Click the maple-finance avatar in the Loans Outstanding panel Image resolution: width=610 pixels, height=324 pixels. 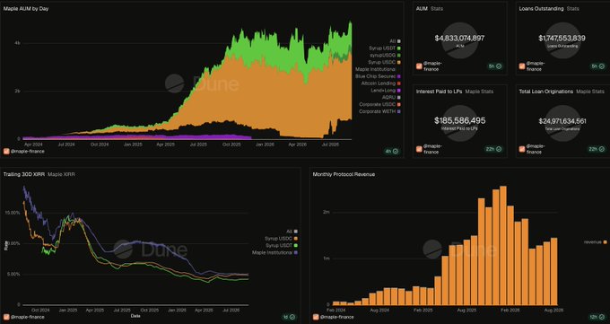click(x=522, y=66)
